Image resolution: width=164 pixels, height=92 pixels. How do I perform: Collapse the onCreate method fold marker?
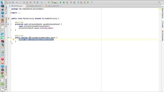(11, 24)
